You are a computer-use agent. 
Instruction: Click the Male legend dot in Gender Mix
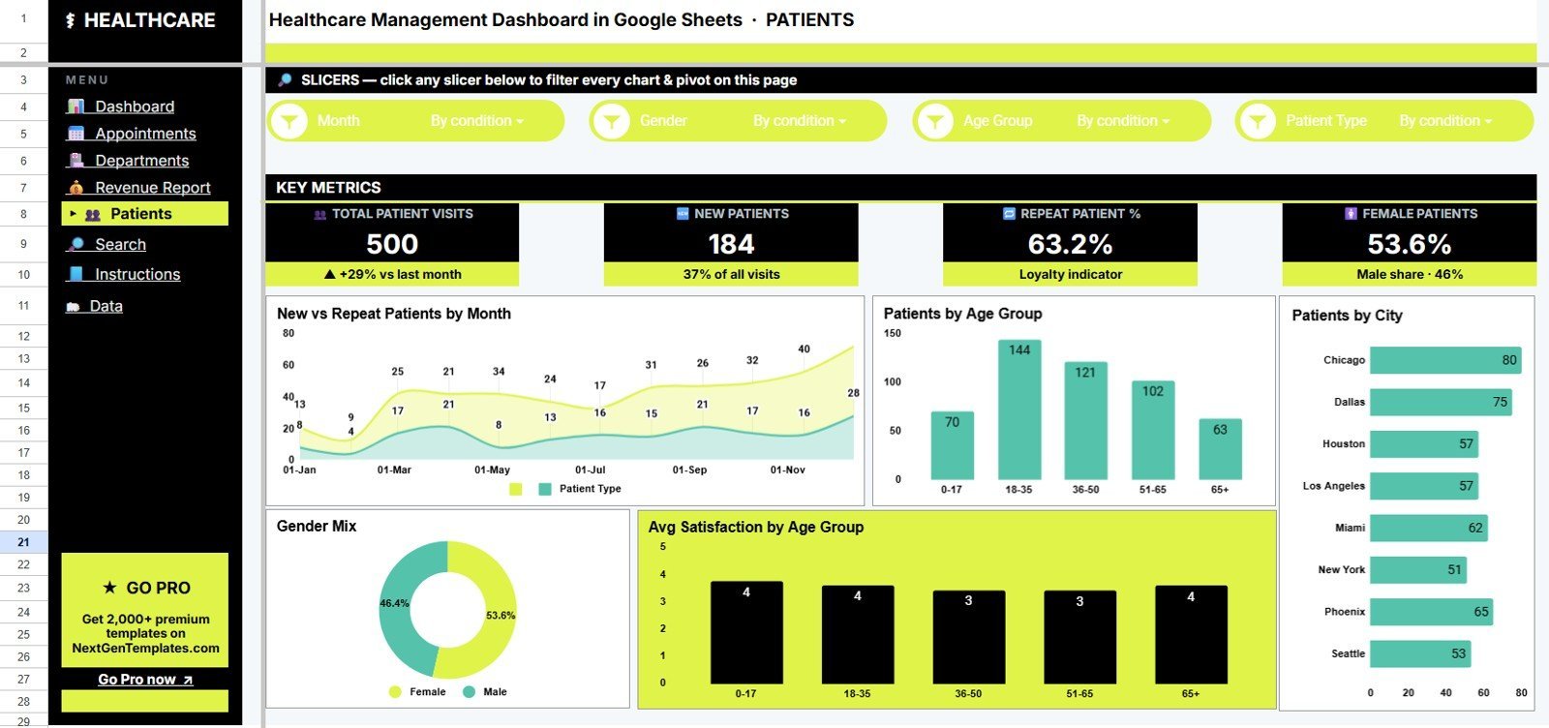pyautogui.click(x=470, y=692)
